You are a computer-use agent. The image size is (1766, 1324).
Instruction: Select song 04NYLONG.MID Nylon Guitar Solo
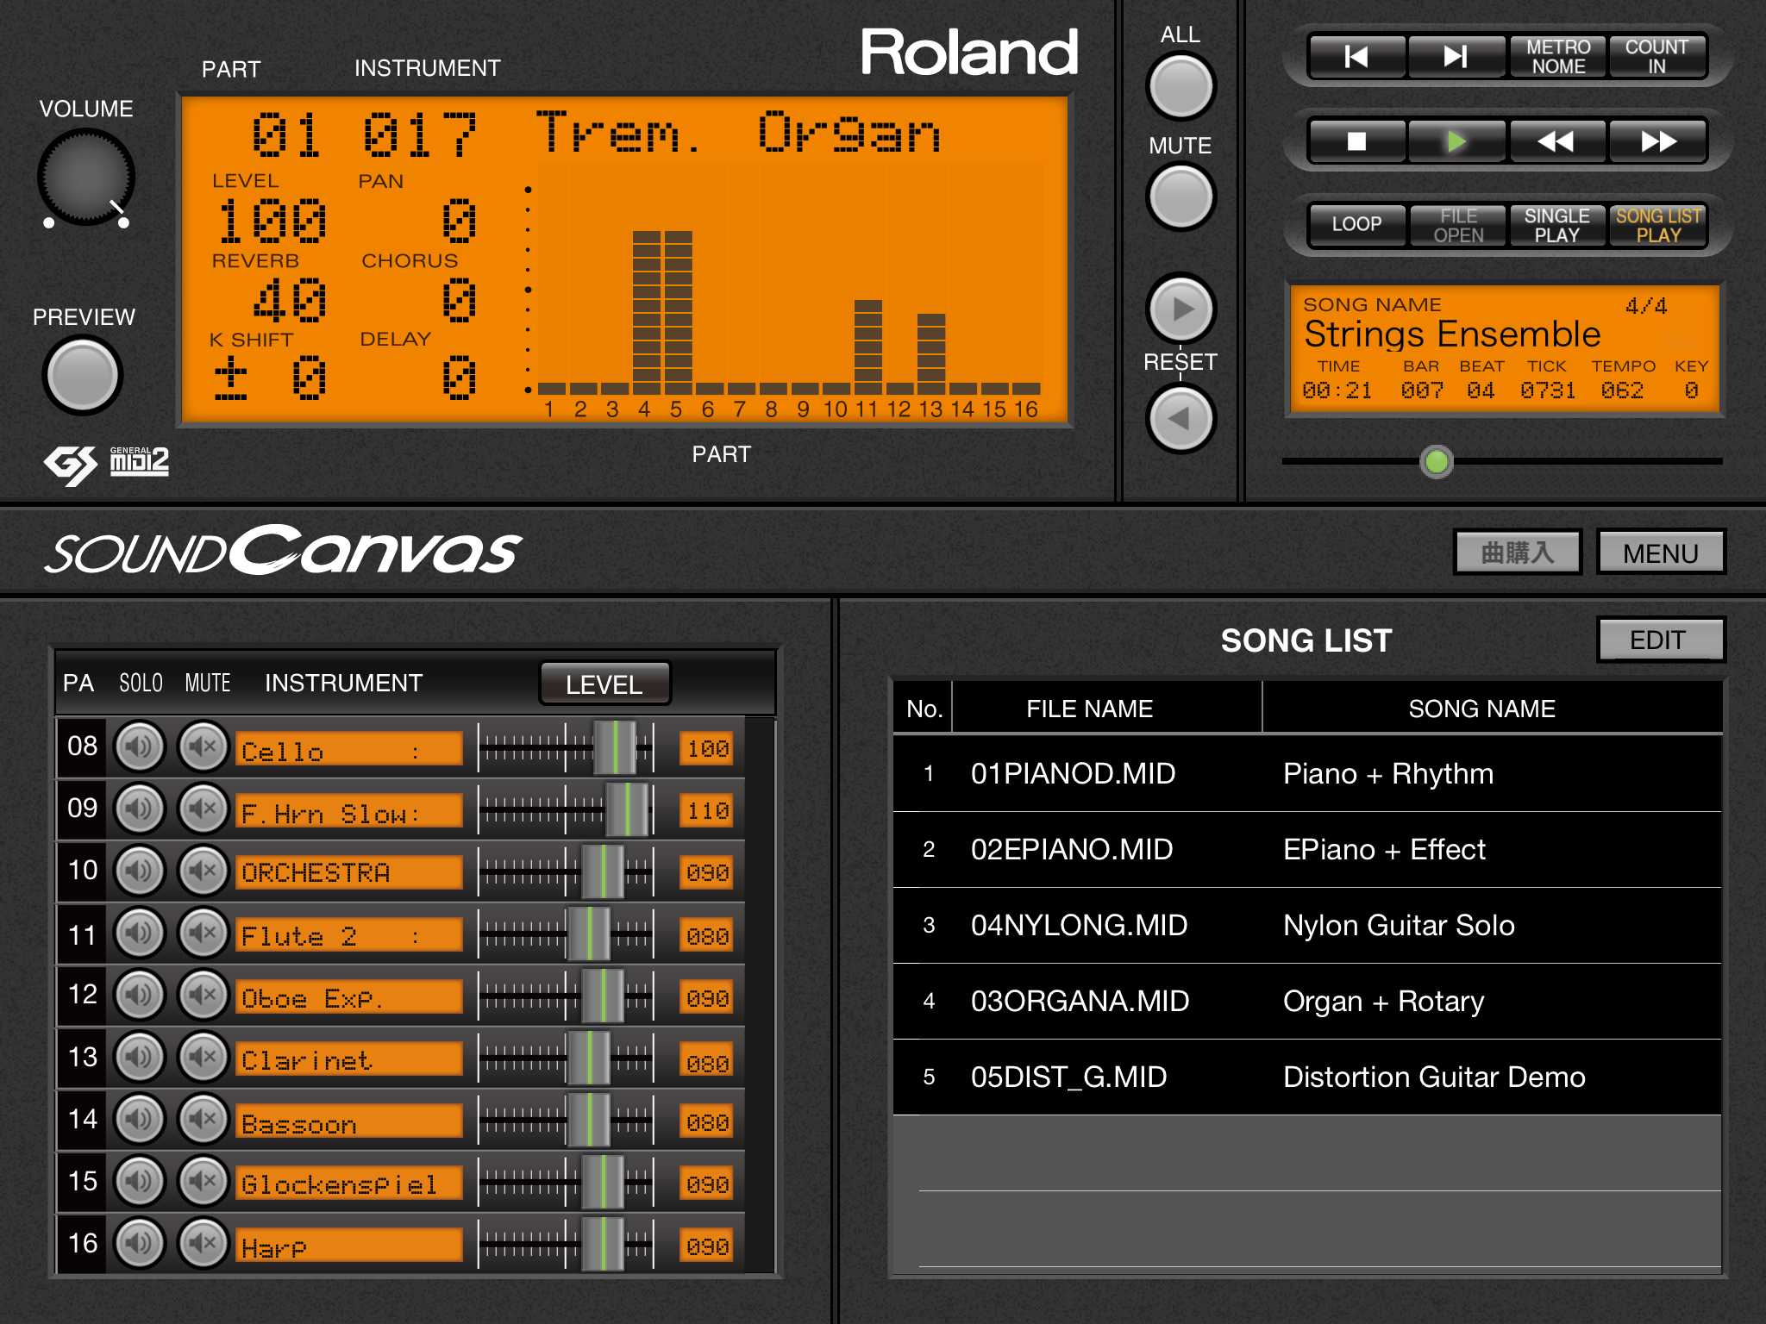click(x=1307, y=925)
